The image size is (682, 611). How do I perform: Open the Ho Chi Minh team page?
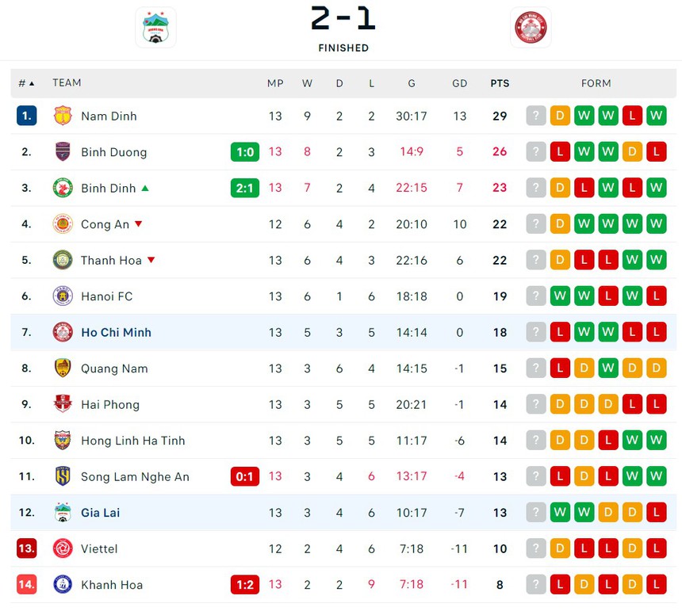tap(116, 333)
